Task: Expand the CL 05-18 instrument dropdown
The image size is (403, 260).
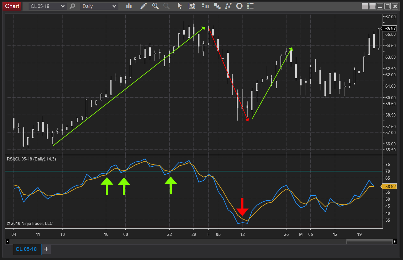Action: coord(48,6)
